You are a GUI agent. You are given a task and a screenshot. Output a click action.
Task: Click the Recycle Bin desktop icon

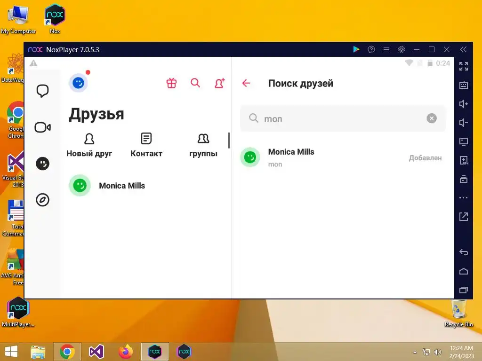click(x=458, y=314)
